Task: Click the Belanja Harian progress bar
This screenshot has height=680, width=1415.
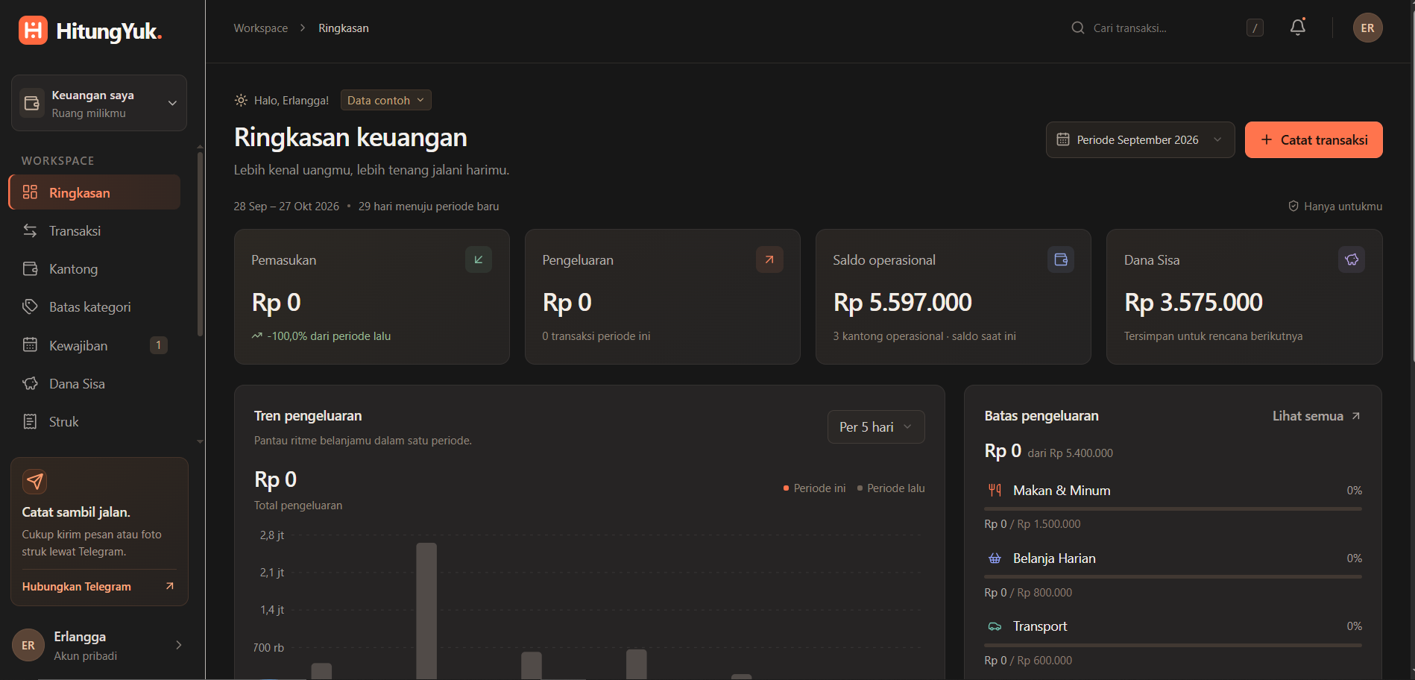Action: 1173,576
